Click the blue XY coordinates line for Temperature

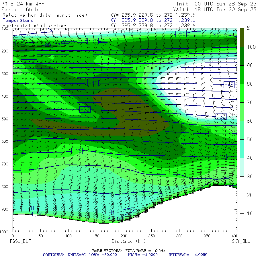(153, 20)
